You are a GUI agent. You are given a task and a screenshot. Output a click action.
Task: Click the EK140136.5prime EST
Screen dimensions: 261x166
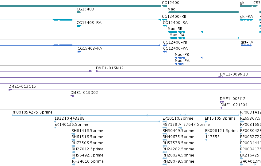71,125
